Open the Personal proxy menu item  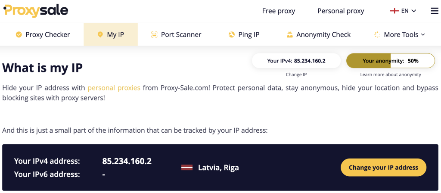(x=341, y=11)
